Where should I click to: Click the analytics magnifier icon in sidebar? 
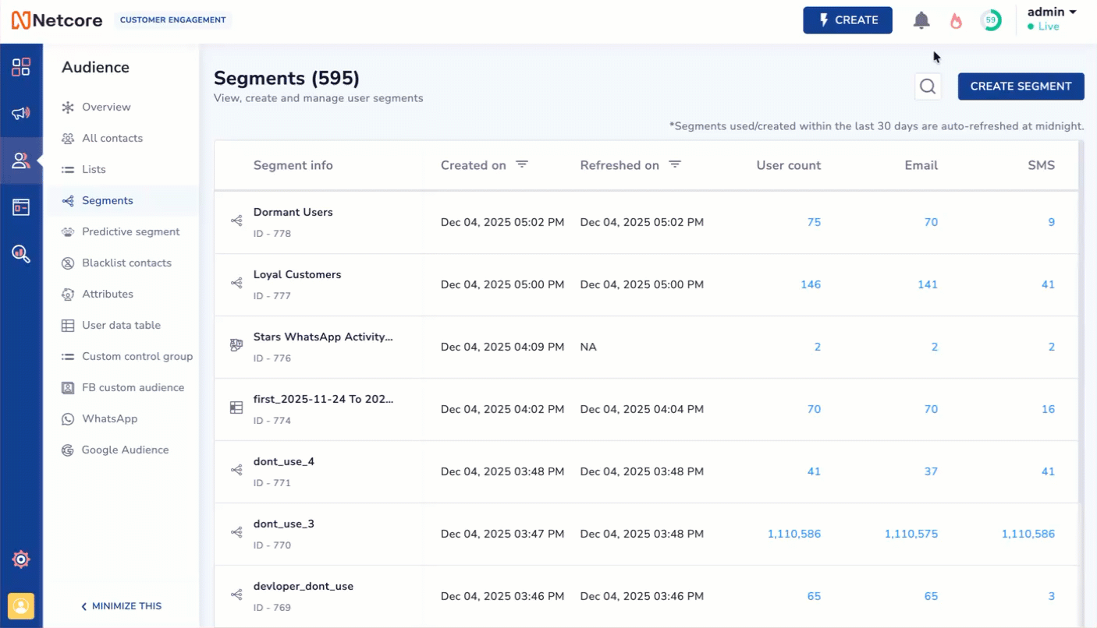click(21, 253)
